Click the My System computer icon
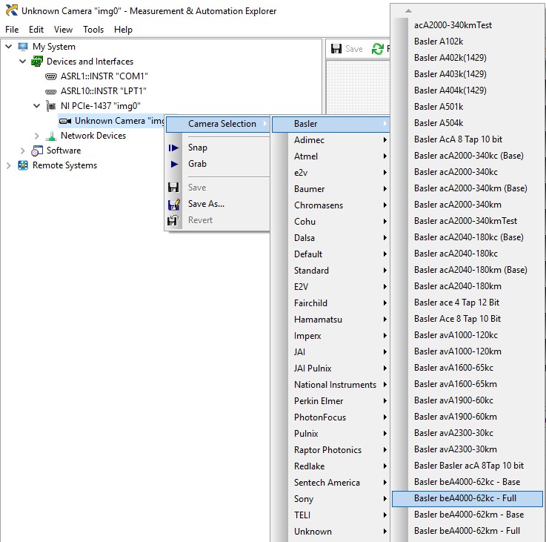 point(23,47)
